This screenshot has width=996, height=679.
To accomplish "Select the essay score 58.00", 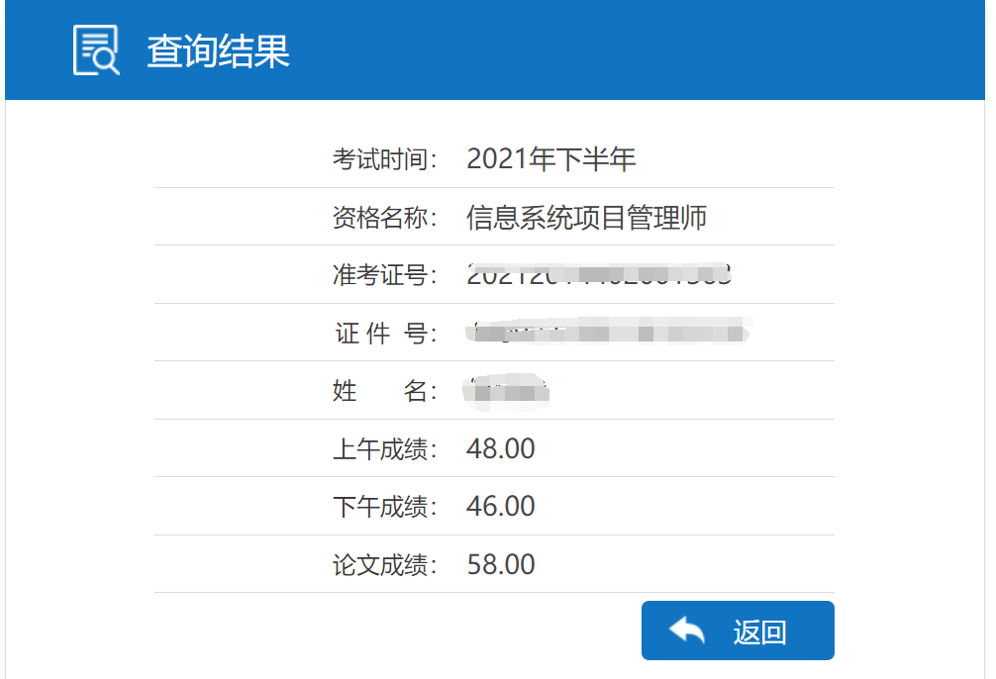I will (x=500, y=565).
